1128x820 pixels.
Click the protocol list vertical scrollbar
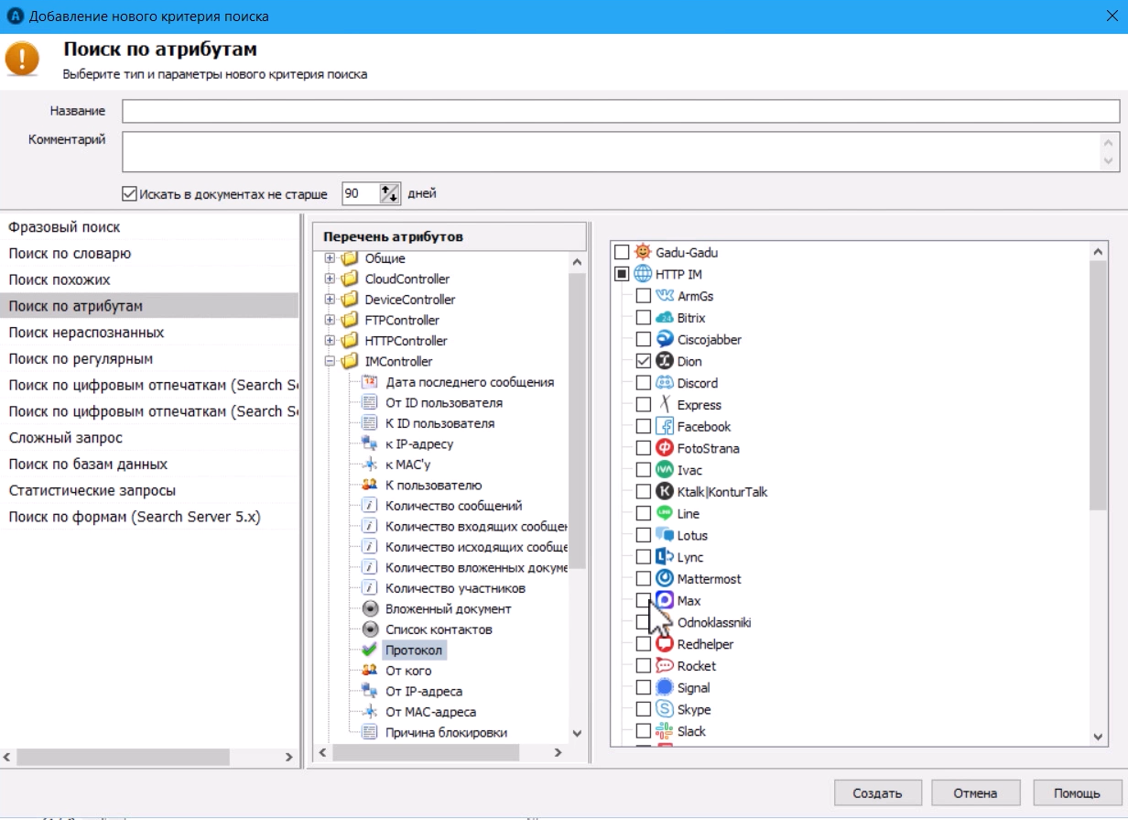coord(1099,385)
